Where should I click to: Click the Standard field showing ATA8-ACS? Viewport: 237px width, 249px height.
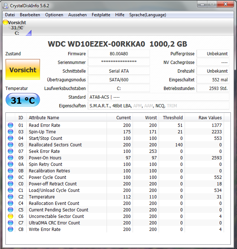(x=159, y=97)
